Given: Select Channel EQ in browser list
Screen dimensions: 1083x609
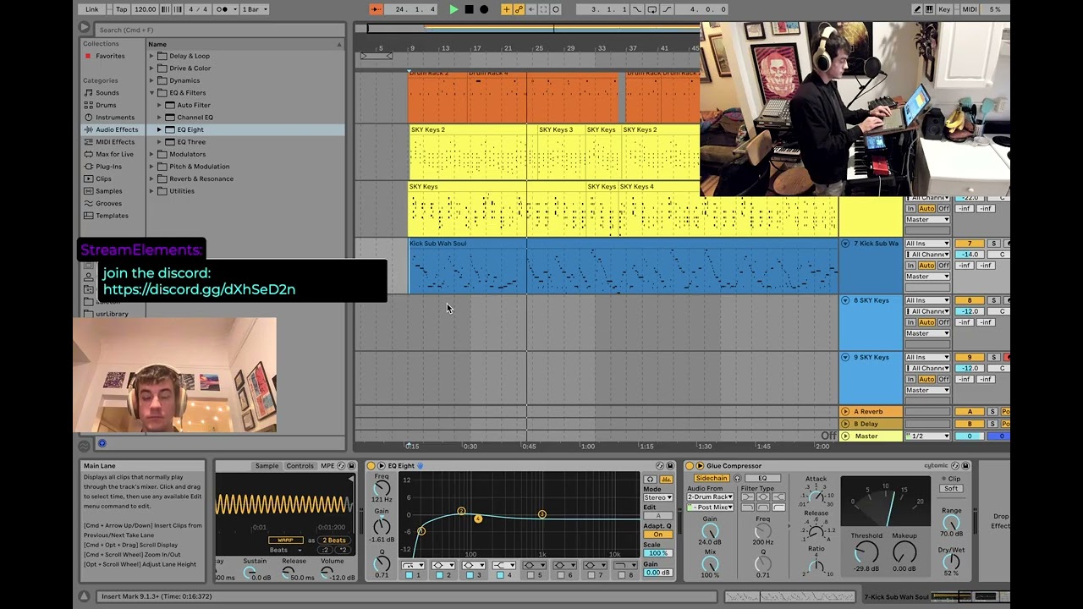Looking at the screenshot, I should (195, 118).
